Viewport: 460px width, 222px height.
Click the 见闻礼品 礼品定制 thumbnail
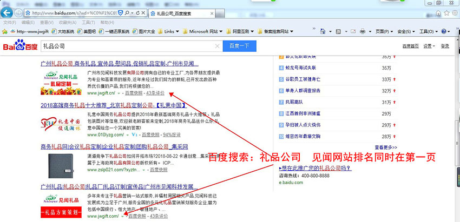[x=61, y=83]
